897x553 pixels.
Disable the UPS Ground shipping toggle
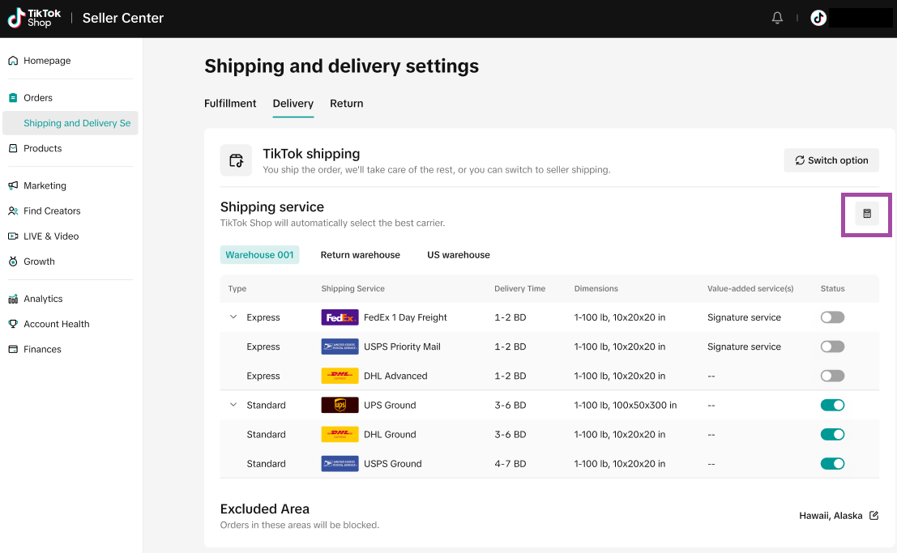coord(832,405)
